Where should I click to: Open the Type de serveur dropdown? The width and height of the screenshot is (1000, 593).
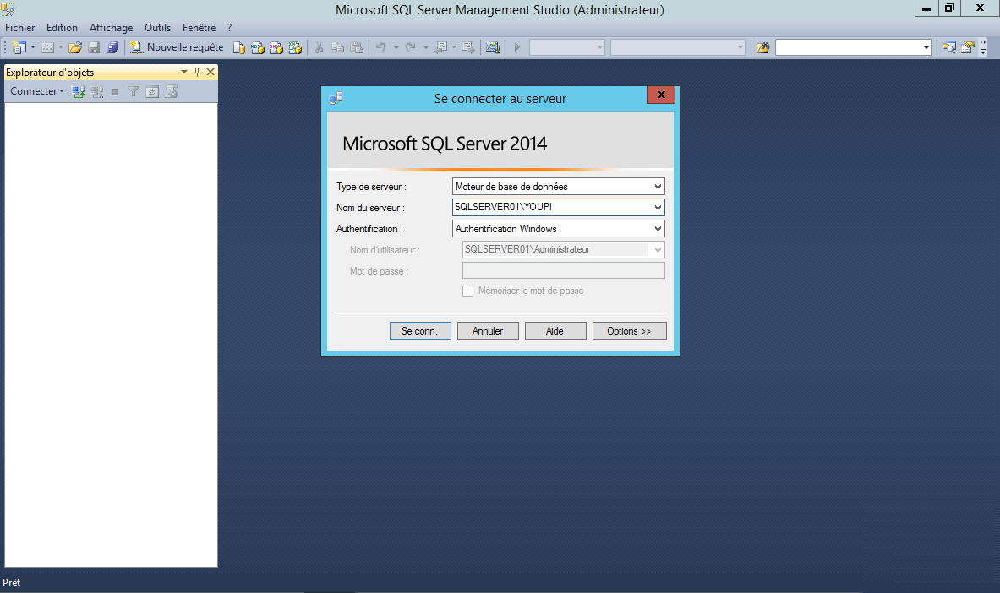658,186
